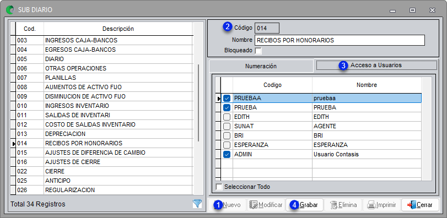Select the CIERRE row with code 022
The height and width of the screenshot is (218, 447).
click(x=104, y=171)
